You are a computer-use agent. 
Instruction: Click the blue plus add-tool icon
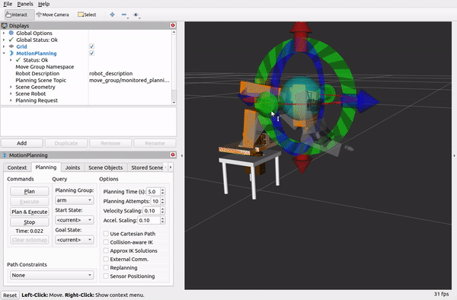point(112,14)
